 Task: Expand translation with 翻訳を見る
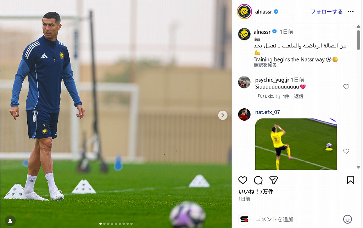pos(265,65)
